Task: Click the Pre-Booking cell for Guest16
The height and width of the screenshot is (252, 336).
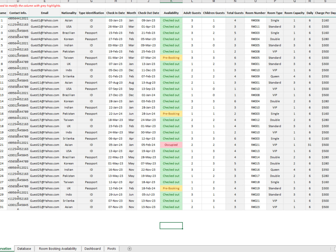Action: [171, 114]
